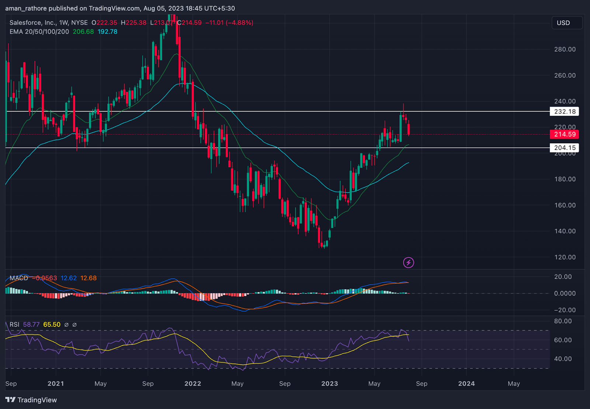Click the MACD histogram value −0.0563
This screenshot has width=590, height=409.
[x=45, y=278]
